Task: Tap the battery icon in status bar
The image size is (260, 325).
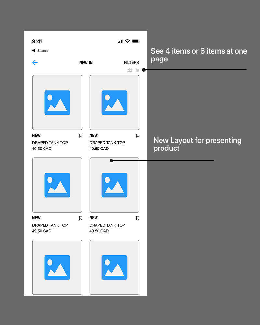Action: coord(136,41)
